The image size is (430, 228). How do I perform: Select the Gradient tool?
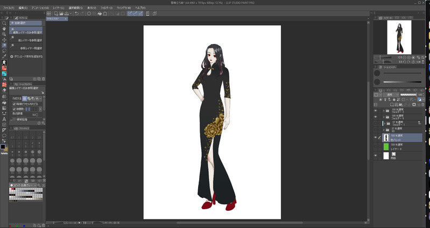coord(4,108)
